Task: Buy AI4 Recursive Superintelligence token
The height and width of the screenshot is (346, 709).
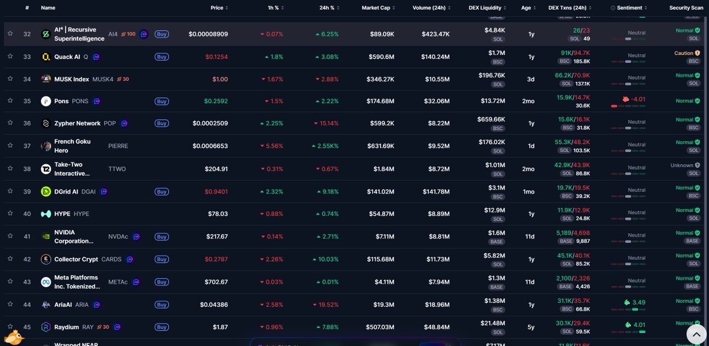Action: (161, 34)
